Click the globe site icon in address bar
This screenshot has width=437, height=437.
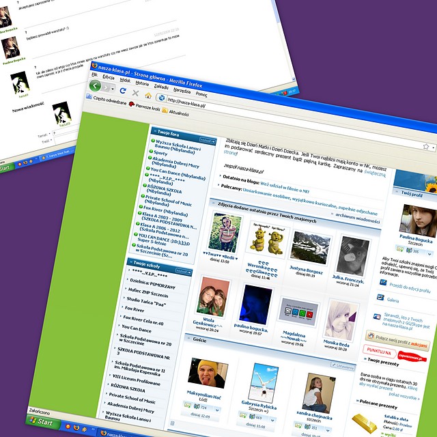[162, 98]
